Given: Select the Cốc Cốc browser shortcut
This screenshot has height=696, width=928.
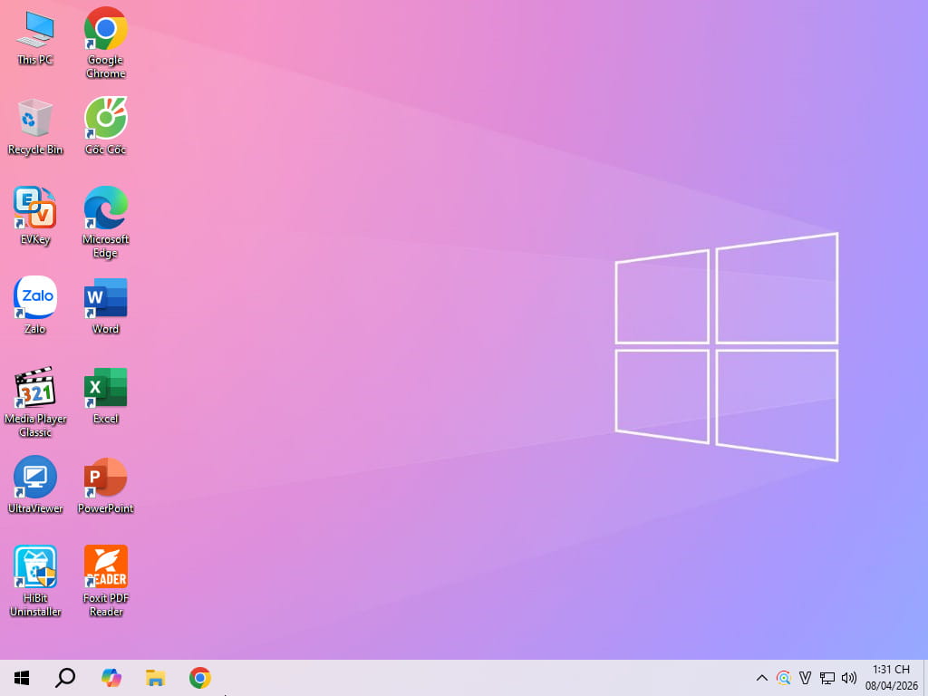Looking at the screenshot, I should point(105,127).
